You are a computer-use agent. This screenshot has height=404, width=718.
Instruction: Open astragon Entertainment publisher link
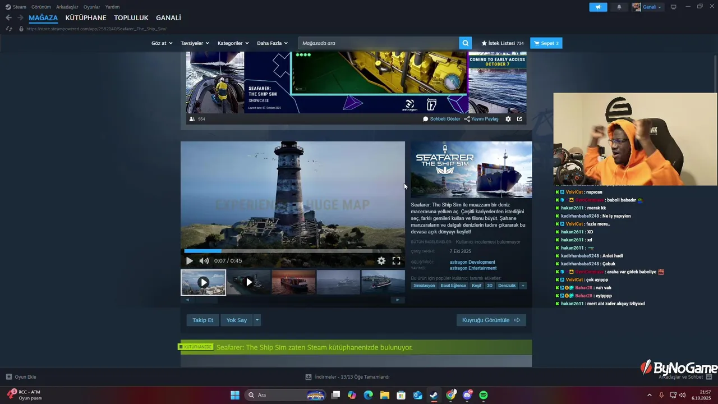(473, 268)
